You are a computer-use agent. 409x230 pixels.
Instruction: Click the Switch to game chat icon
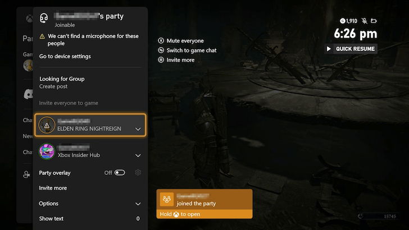[161, 50]
